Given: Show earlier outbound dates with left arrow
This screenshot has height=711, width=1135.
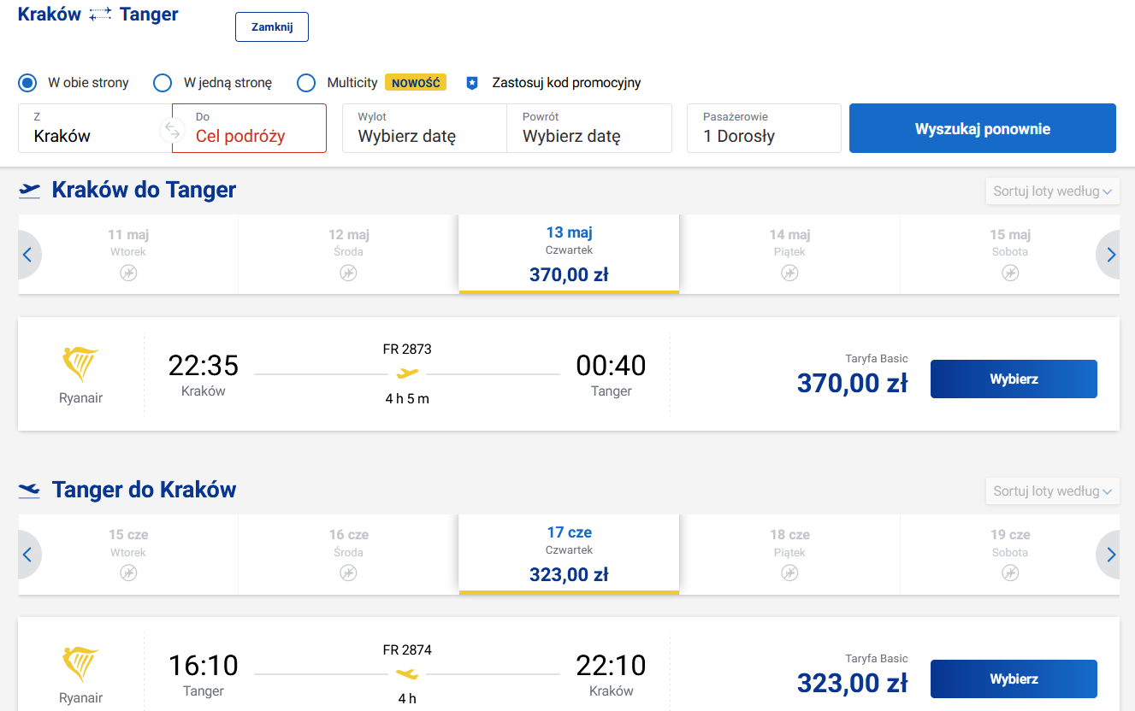Looking at the screenshot, I should (x=27, y=255).
